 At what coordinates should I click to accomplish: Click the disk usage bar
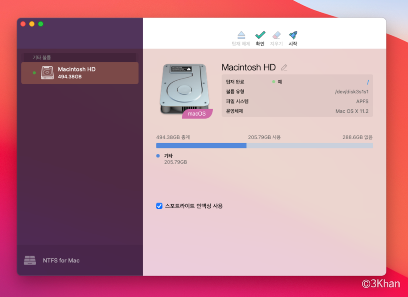[264, 146]
